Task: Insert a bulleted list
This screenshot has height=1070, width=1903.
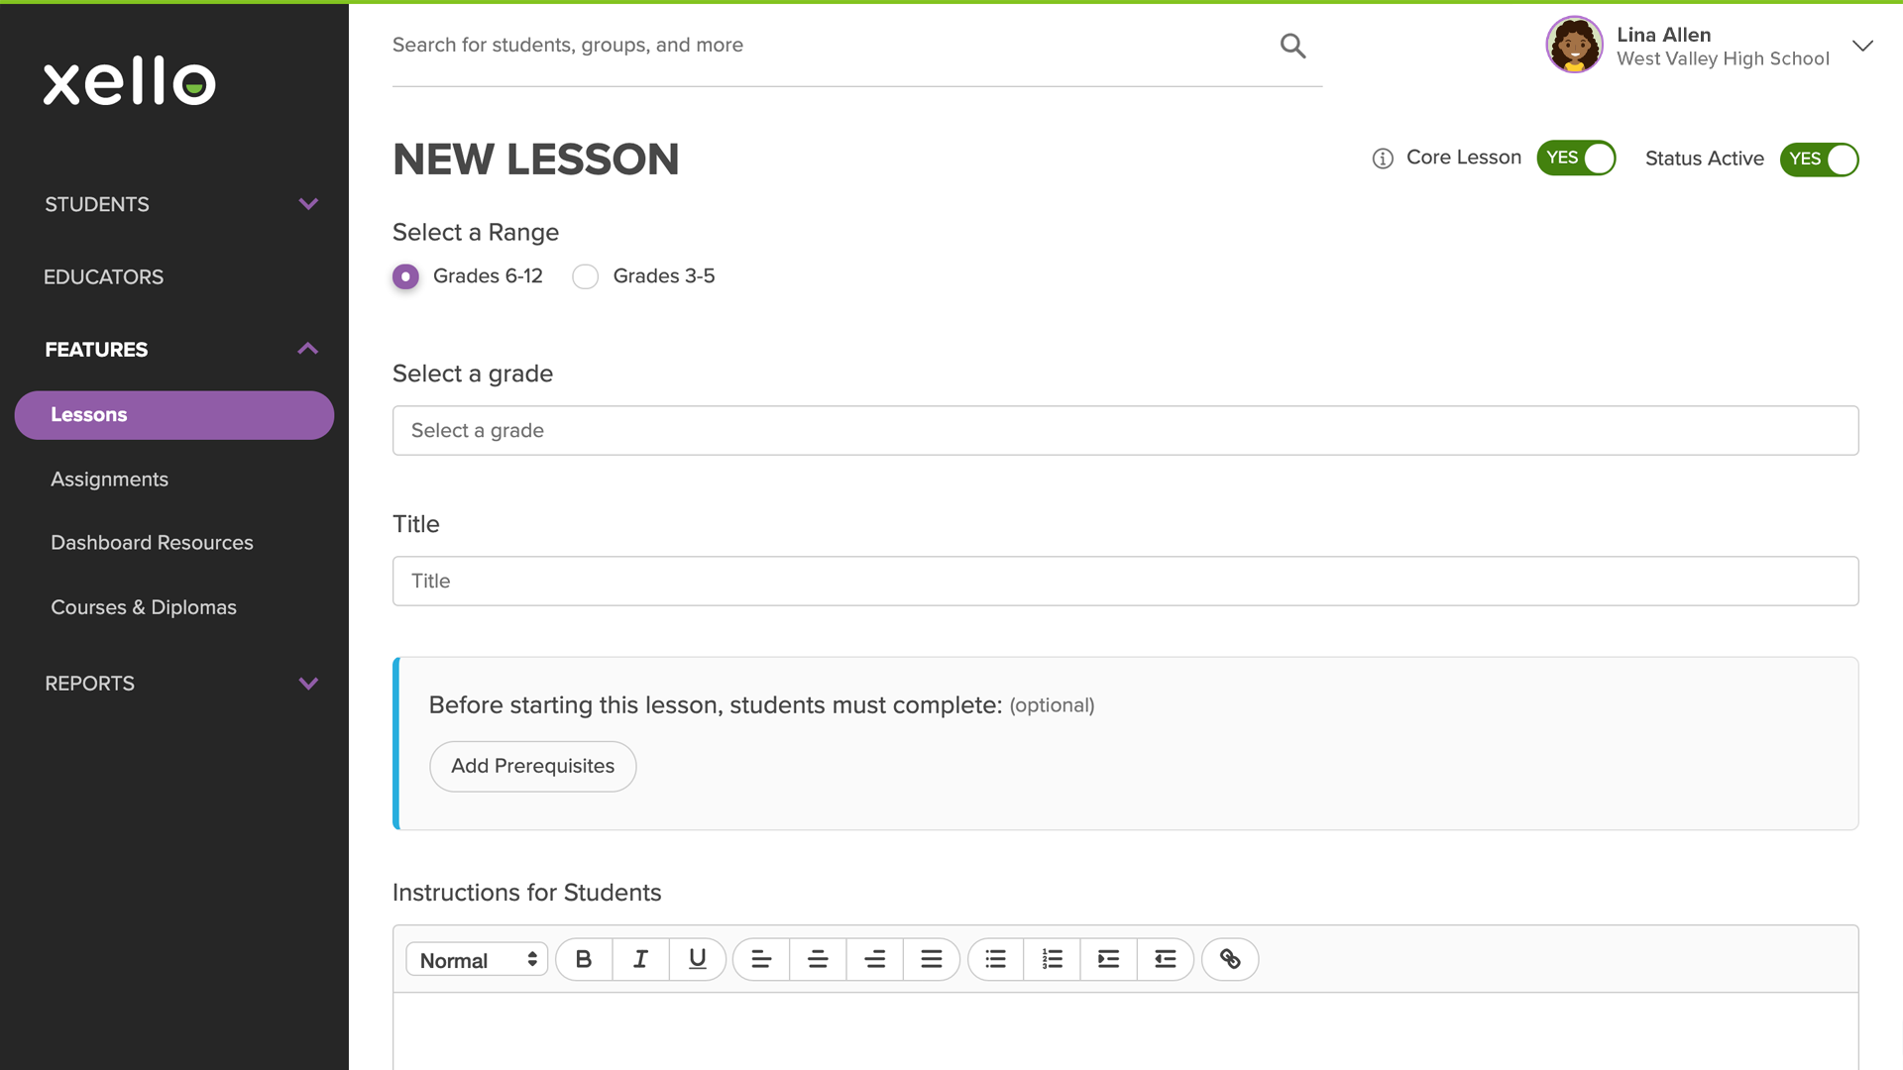Action: click(x=995, y=959)
